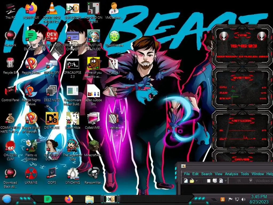Select the natives desktop icon

click(x=114, y=121)
